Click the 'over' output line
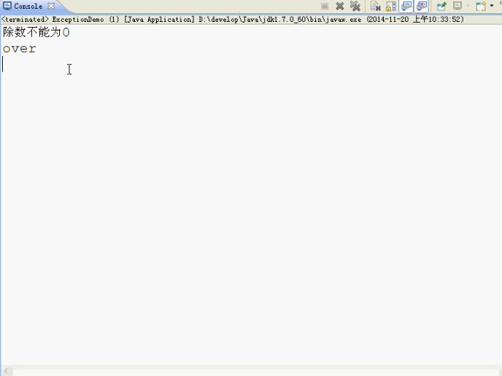This screenshot has height=376, width=502. (x=20, y=49)
